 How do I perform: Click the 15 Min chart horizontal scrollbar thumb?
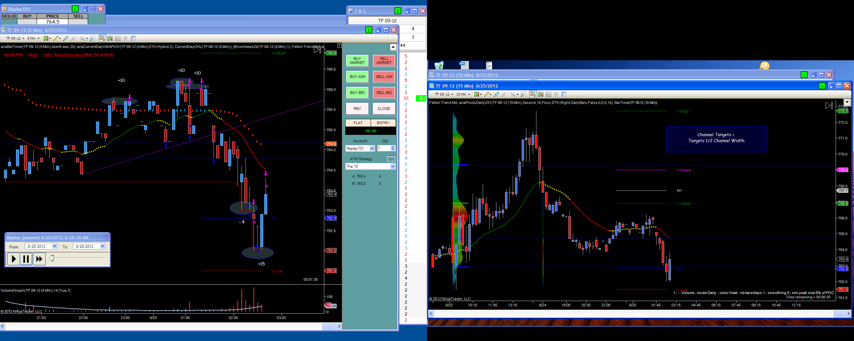pos(839,314)
